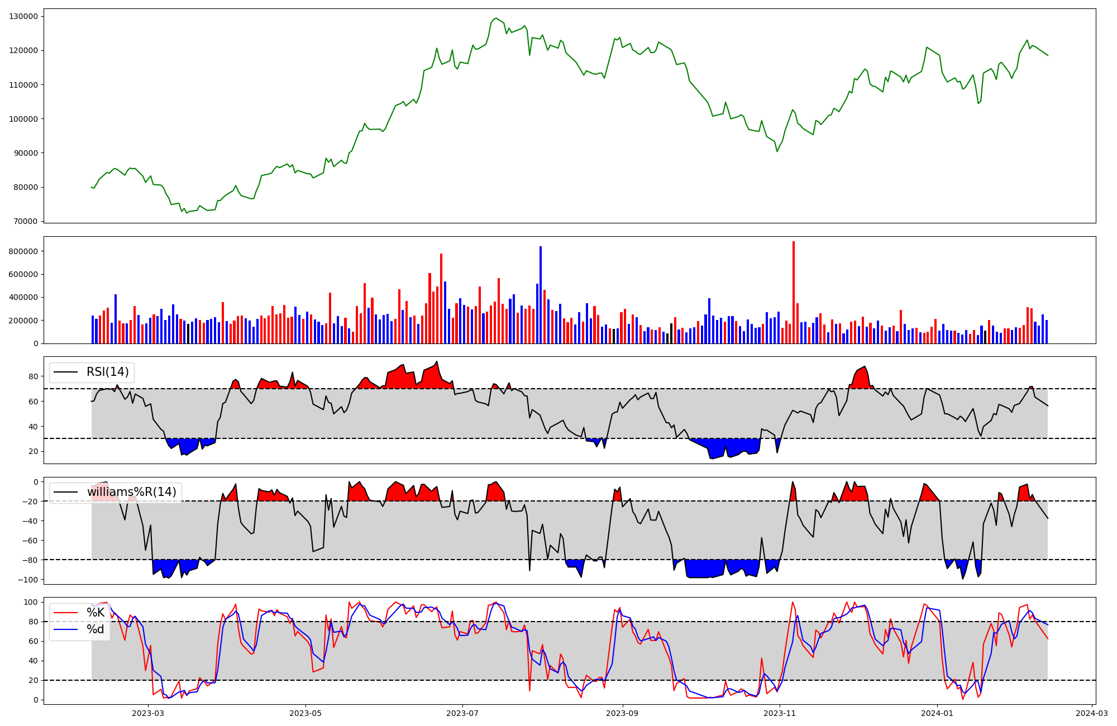Click the 2023-07 x-axis date label
This screenshot has width=1117, height=726.
point(462,713)
